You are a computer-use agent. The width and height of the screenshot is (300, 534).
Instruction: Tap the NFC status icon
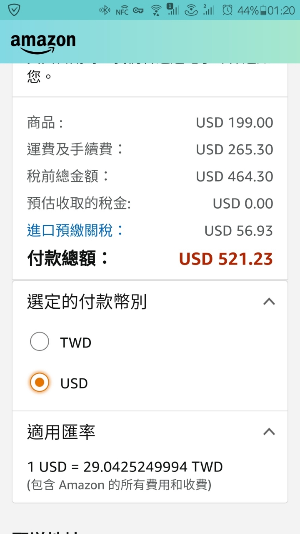coord(122,11)
